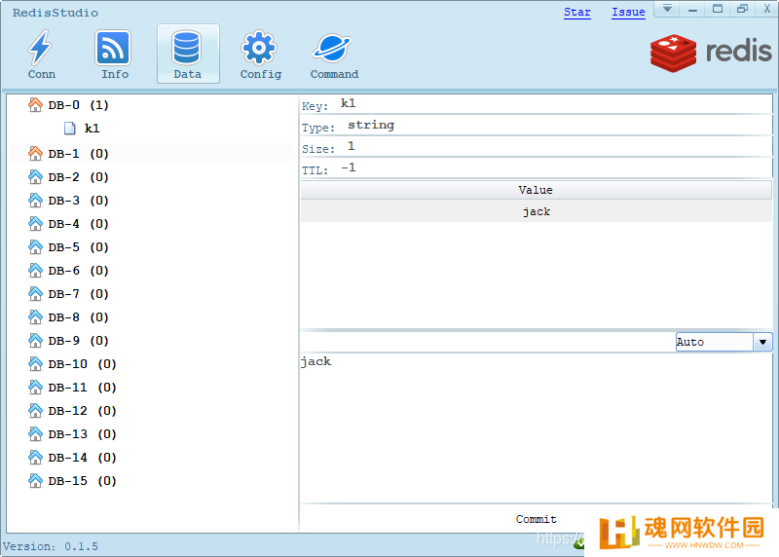Click the TTL field value -1
779x557 pixels.
pyautogui.click(x=349, y=167)
